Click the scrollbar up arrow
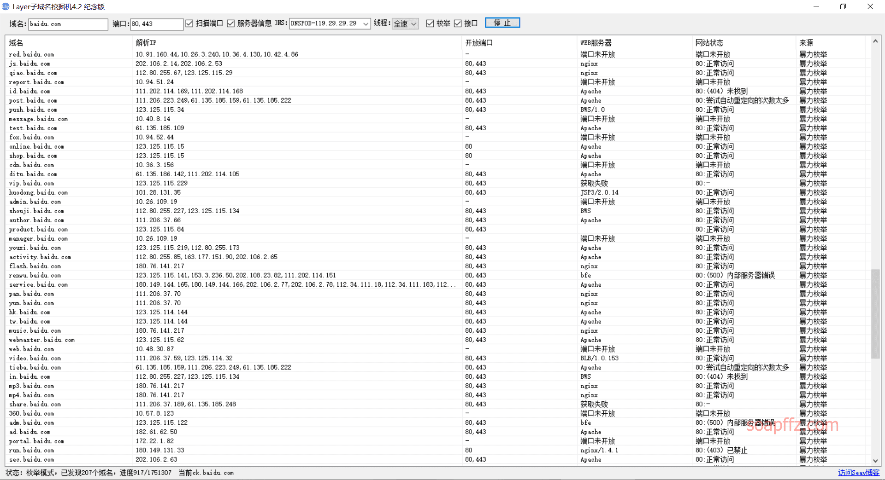The height and width of the screenshot is (480, 885). [875, 41]
